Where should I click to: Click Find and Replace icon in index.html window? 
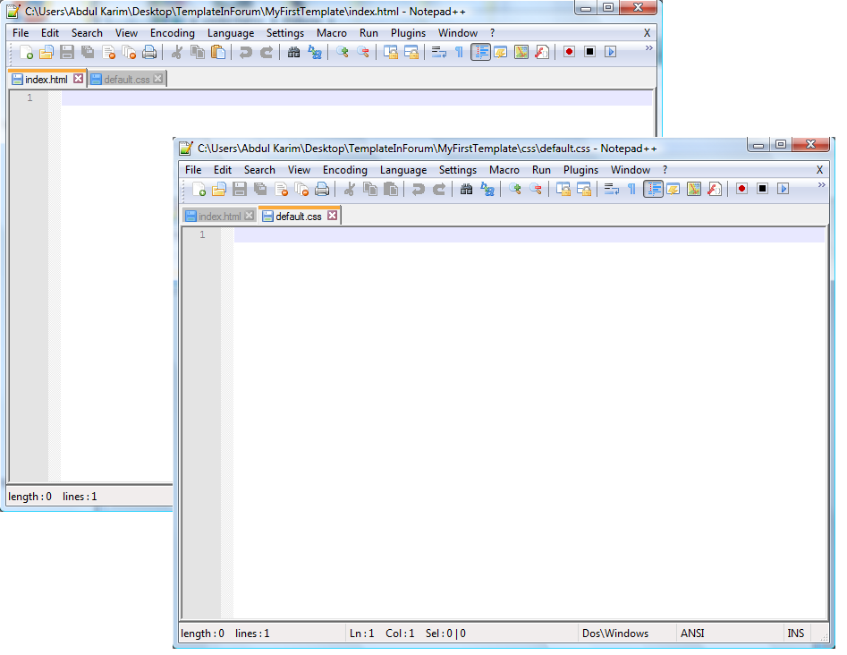[315, 52]
